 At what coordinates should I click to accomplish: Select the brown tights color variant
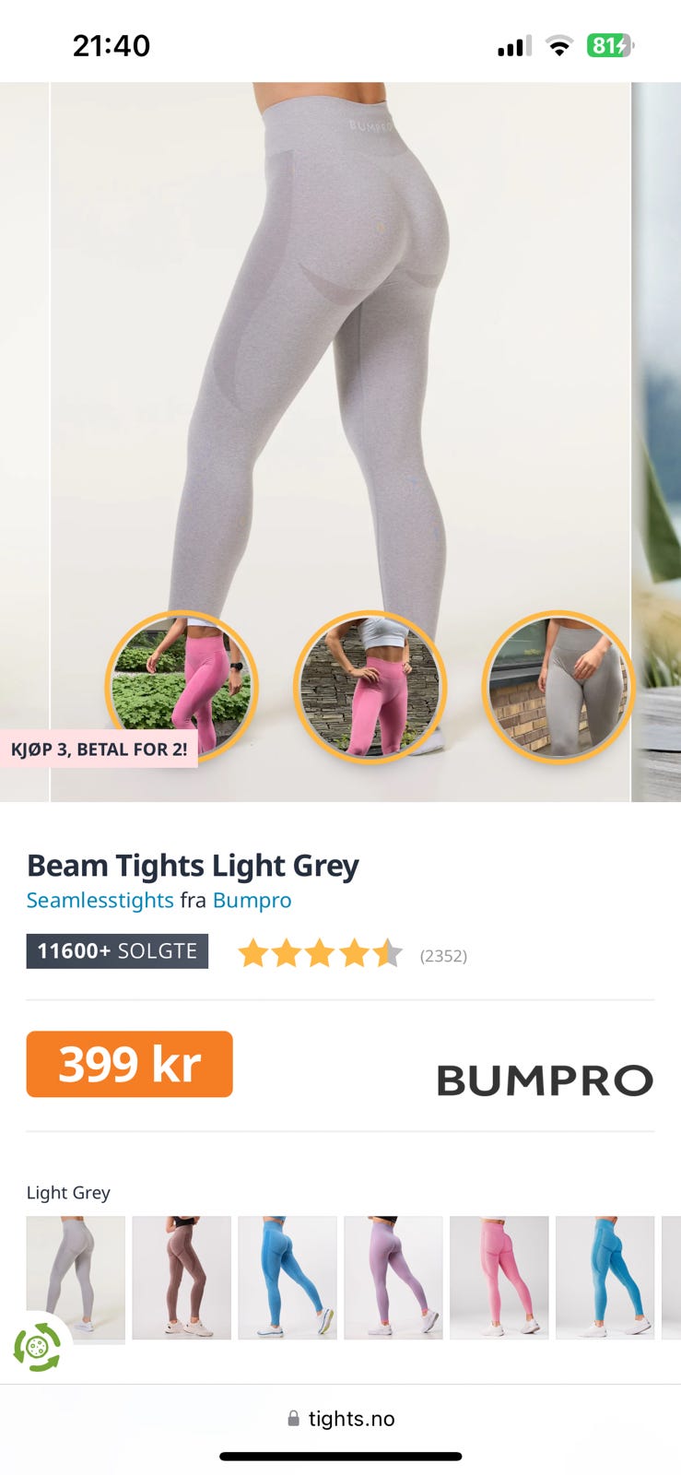pyautogui.click(x=182, y=1278)
